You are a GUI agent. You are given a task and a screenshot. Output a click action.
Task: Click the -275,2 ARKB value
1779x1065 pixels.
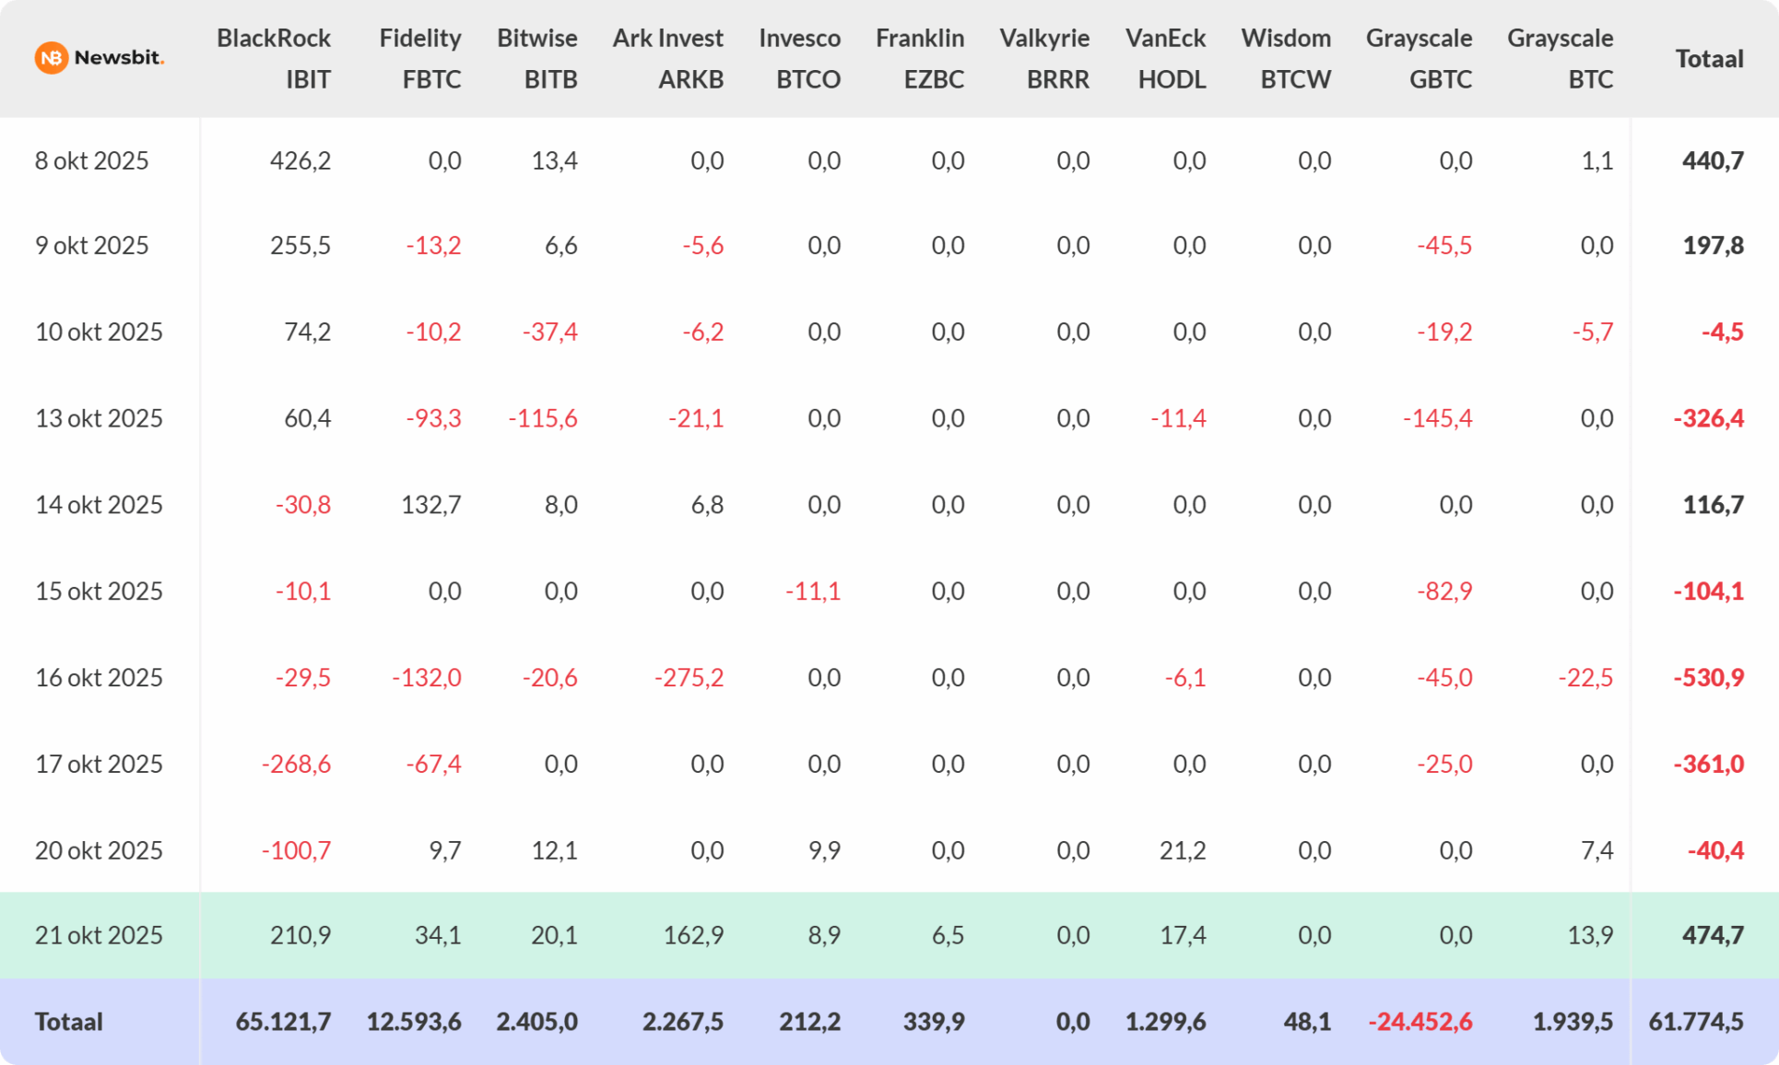pyautogui.click(x=689, y=678)
